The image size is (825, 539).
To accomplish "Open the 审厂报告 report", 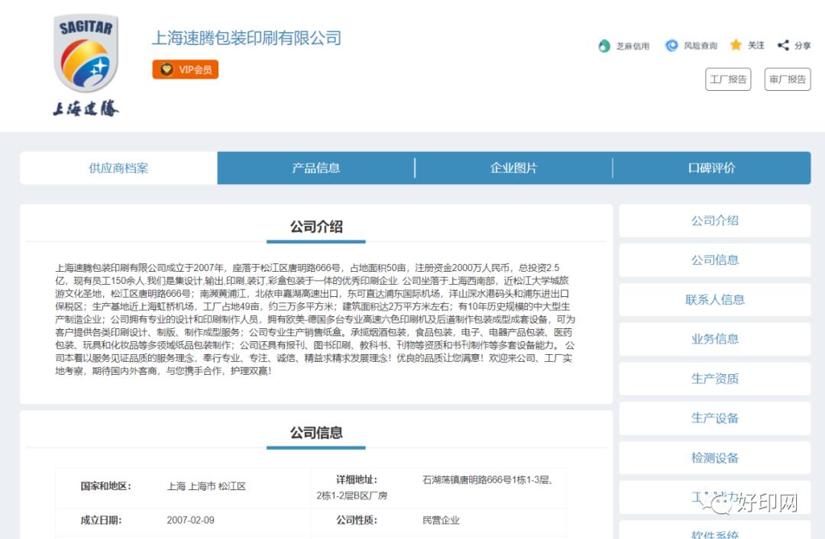I will [x=787, y=79].
